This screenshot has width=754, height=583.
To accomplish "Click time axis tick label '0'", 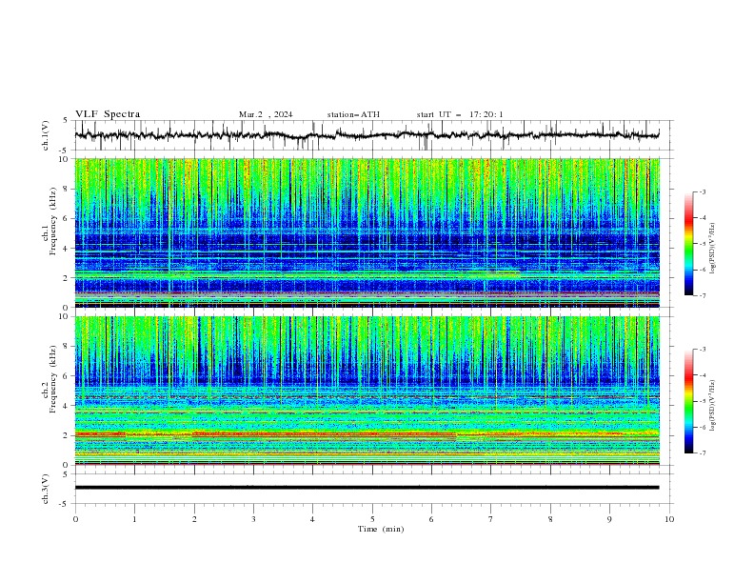I will tap(75, 519).
